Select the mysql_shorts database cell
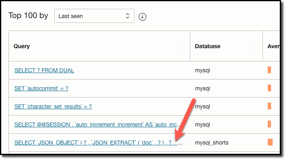 tap(212, 143)
